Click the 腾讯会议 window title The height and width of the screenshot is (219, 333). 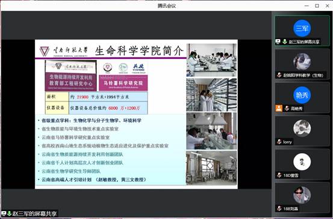tap(167, 6)
